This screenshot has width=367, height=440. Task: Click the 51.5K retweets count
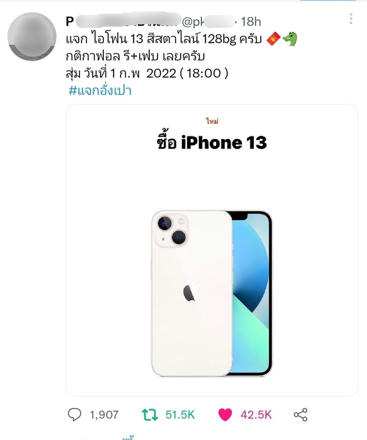(180, 415)
